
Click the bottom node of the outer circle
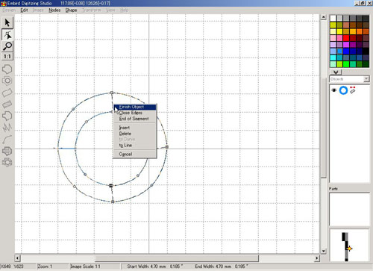(113, 202)
